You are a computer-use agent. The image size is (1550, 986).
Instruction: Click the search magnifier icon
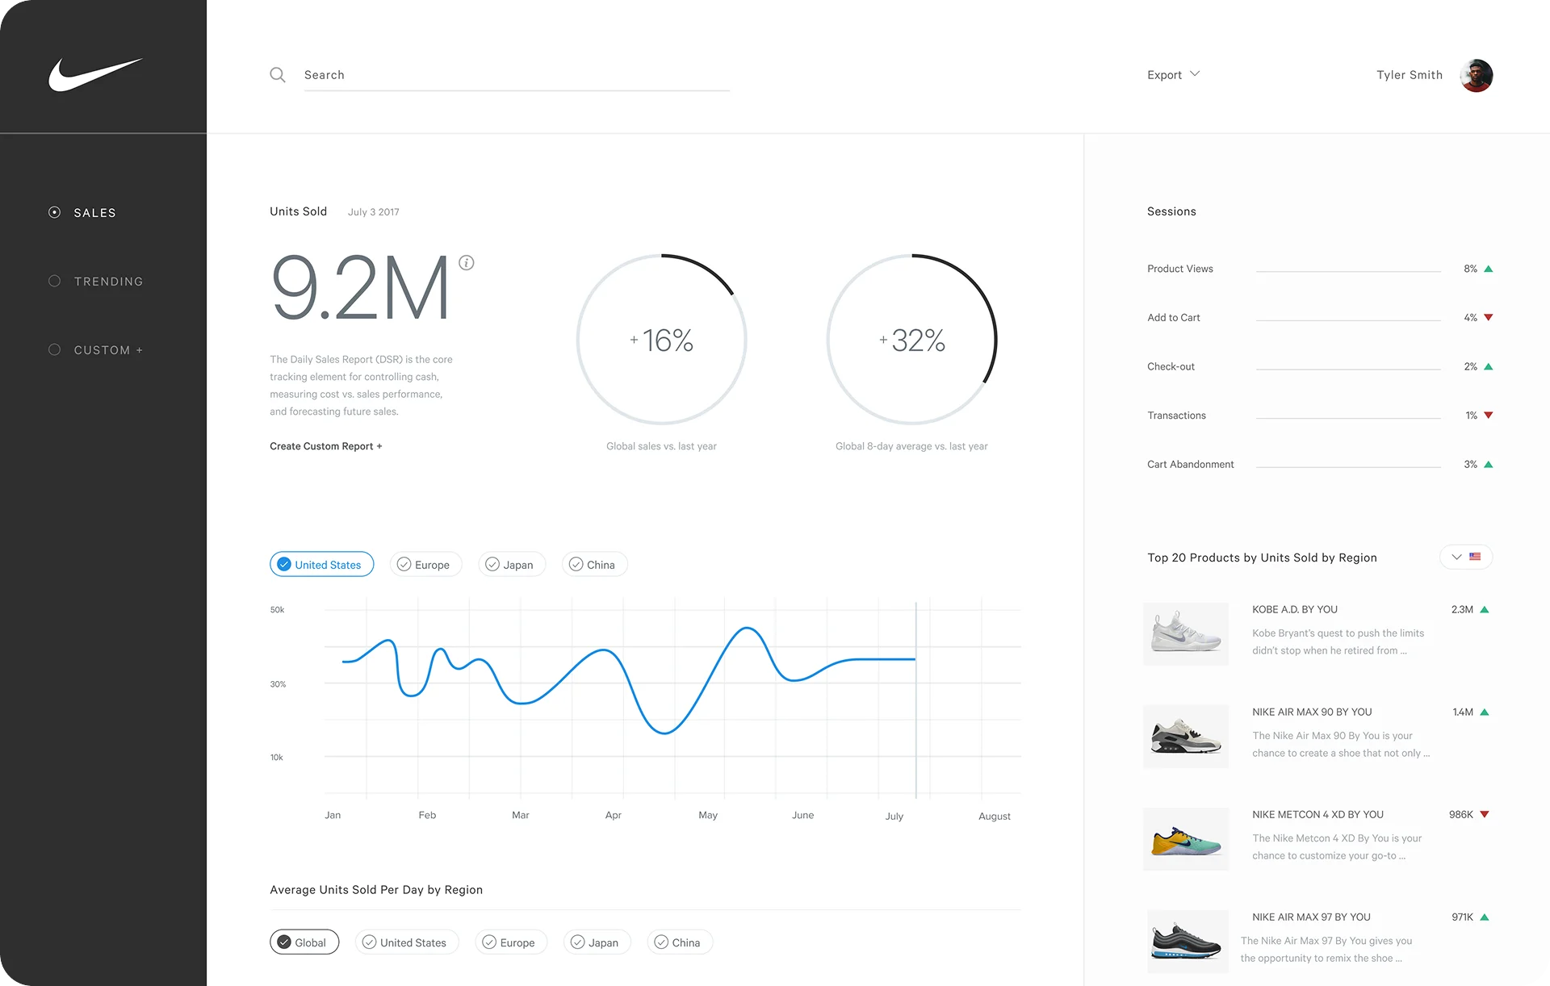click(278, 75)
